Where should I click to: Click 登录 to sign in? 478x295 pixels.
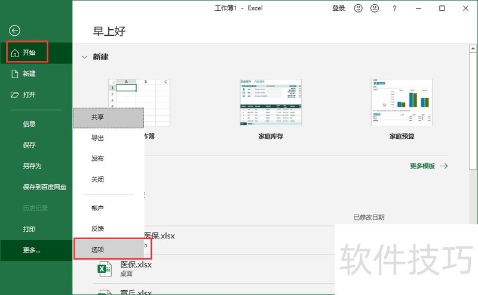338,8
